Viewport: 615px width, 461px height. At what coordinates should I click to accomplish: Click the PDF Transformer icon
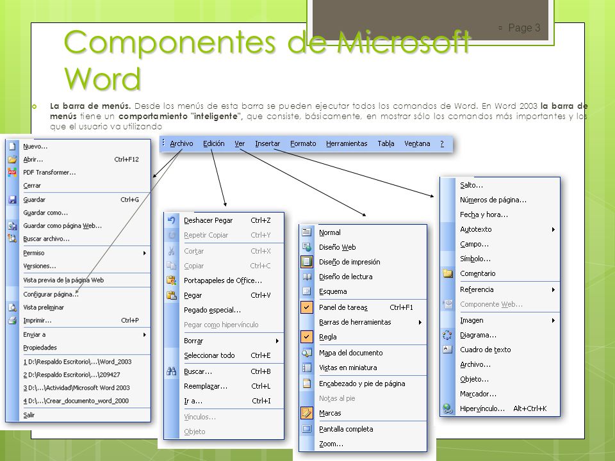12,172
